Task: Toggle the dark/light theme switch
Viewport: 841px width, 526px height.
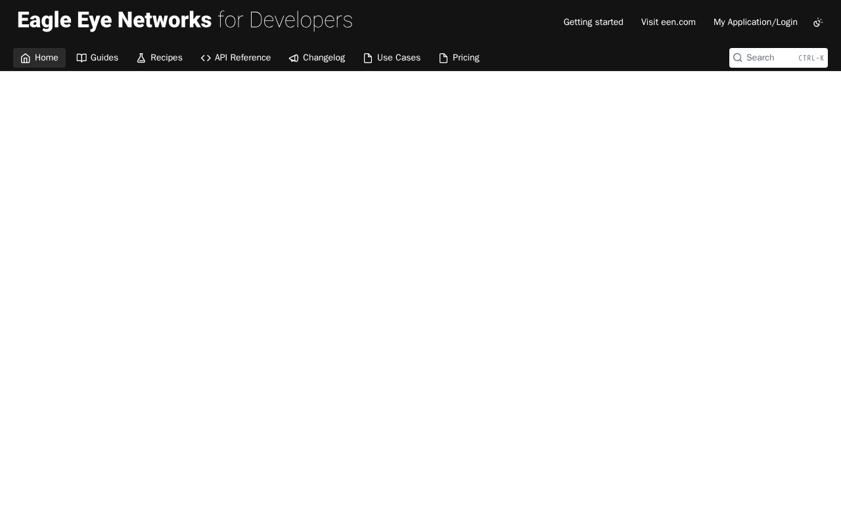Action: (x=818, y=22)
